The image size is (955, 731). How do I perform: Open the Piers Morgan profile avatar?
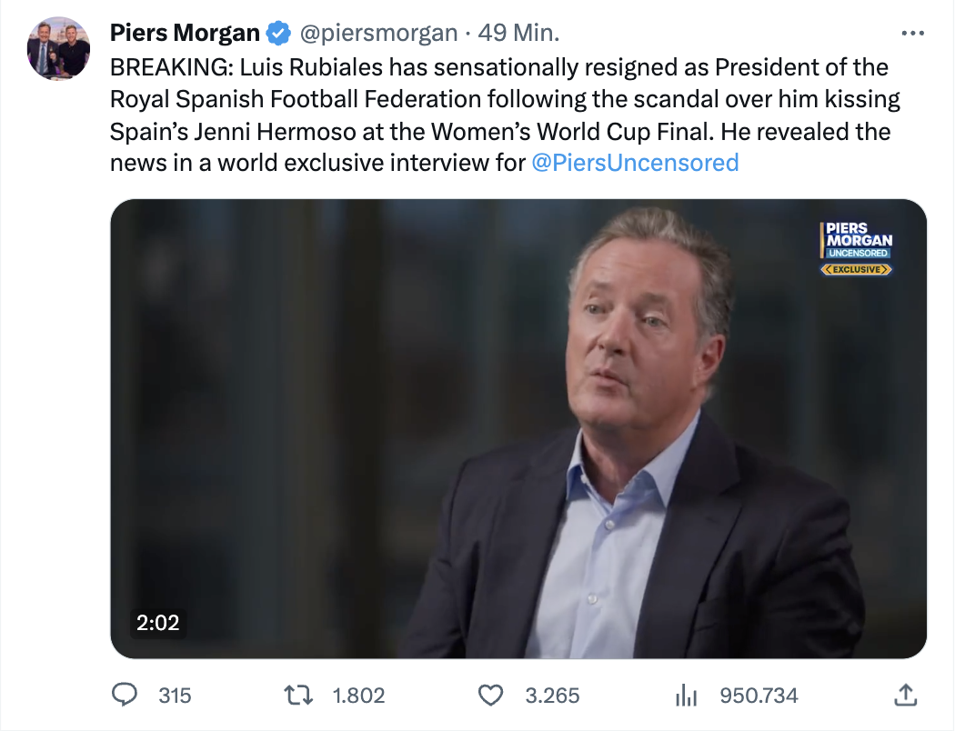[x=59, y=48]
